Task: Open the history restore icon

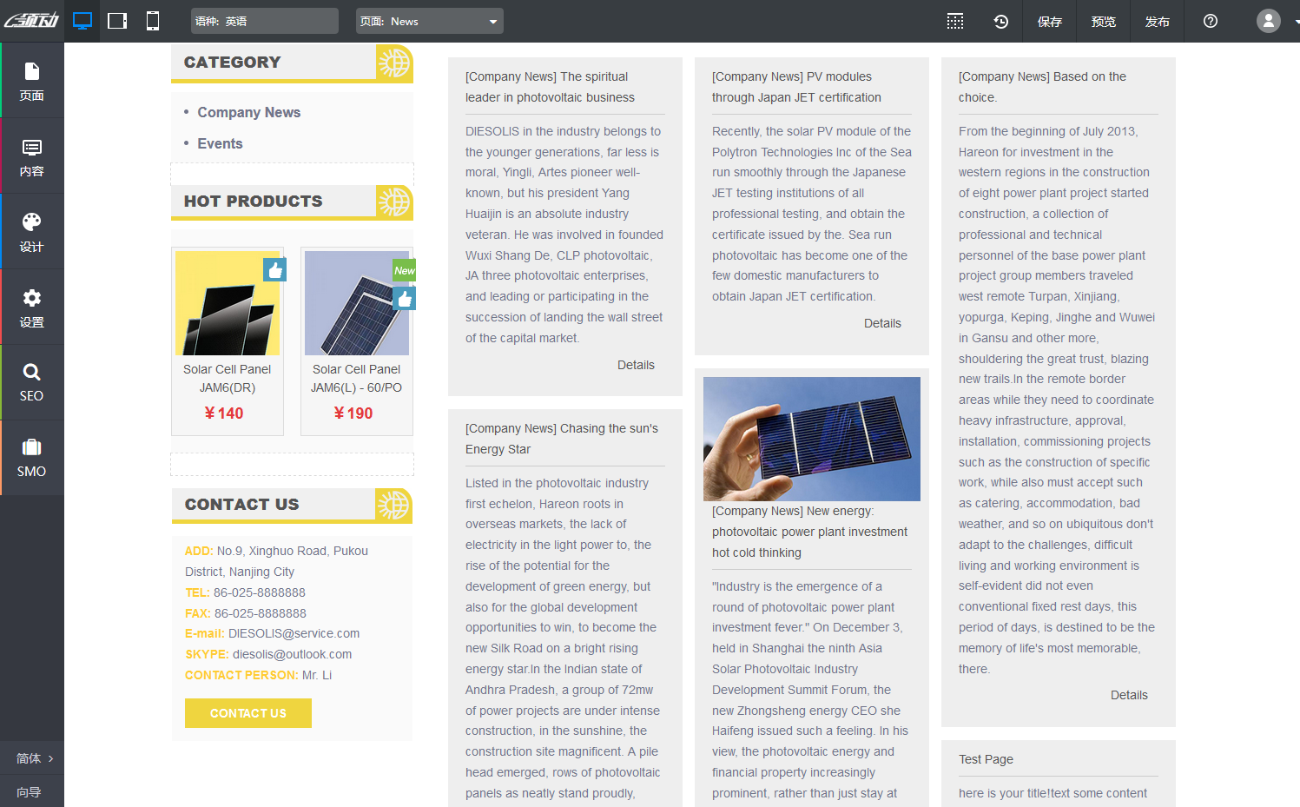Action: (x=1001, y=21)
